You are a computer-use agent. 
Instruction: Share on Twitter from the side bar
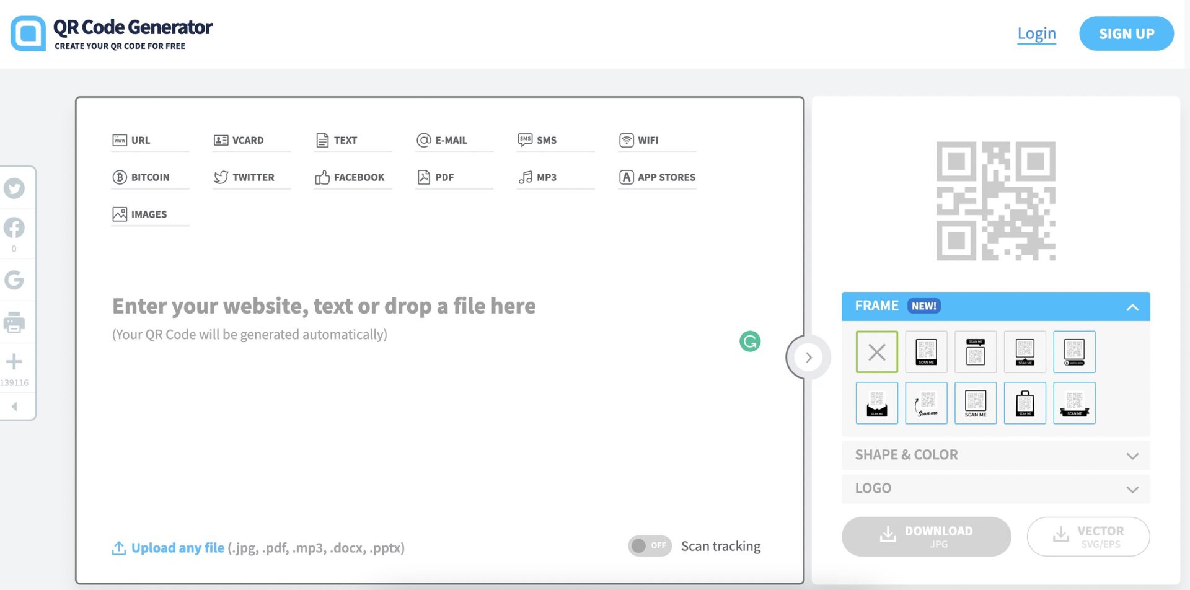14,188
